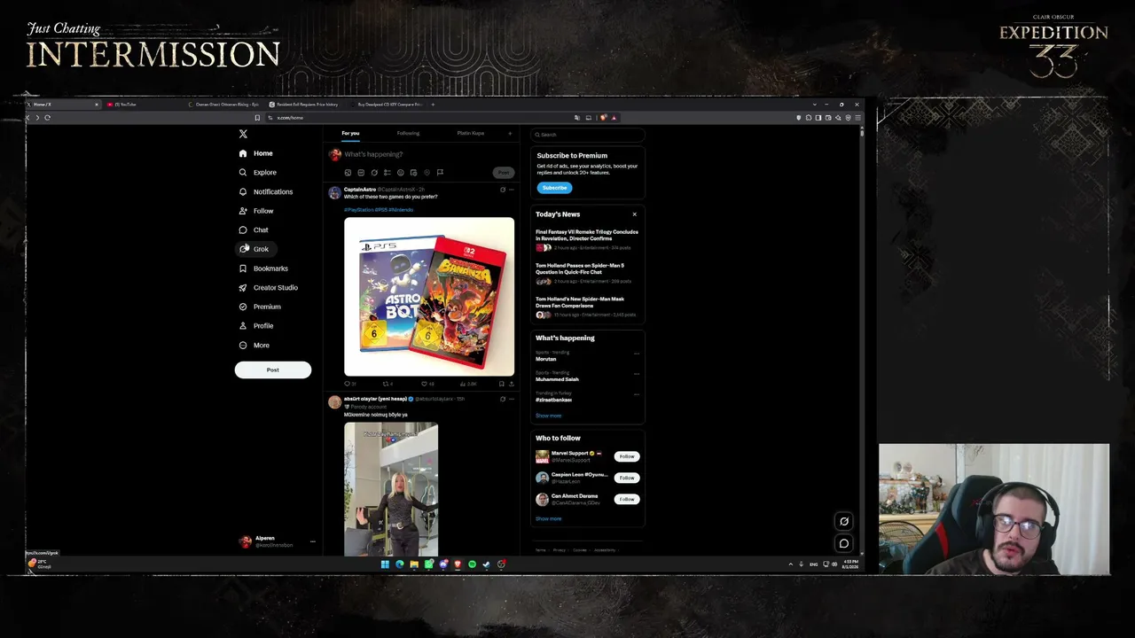
Task: Click the X search box
Action: 588,135
